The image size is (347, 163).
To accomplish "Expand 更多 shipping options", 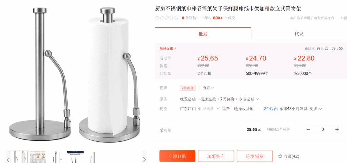I will coord(316,109).
